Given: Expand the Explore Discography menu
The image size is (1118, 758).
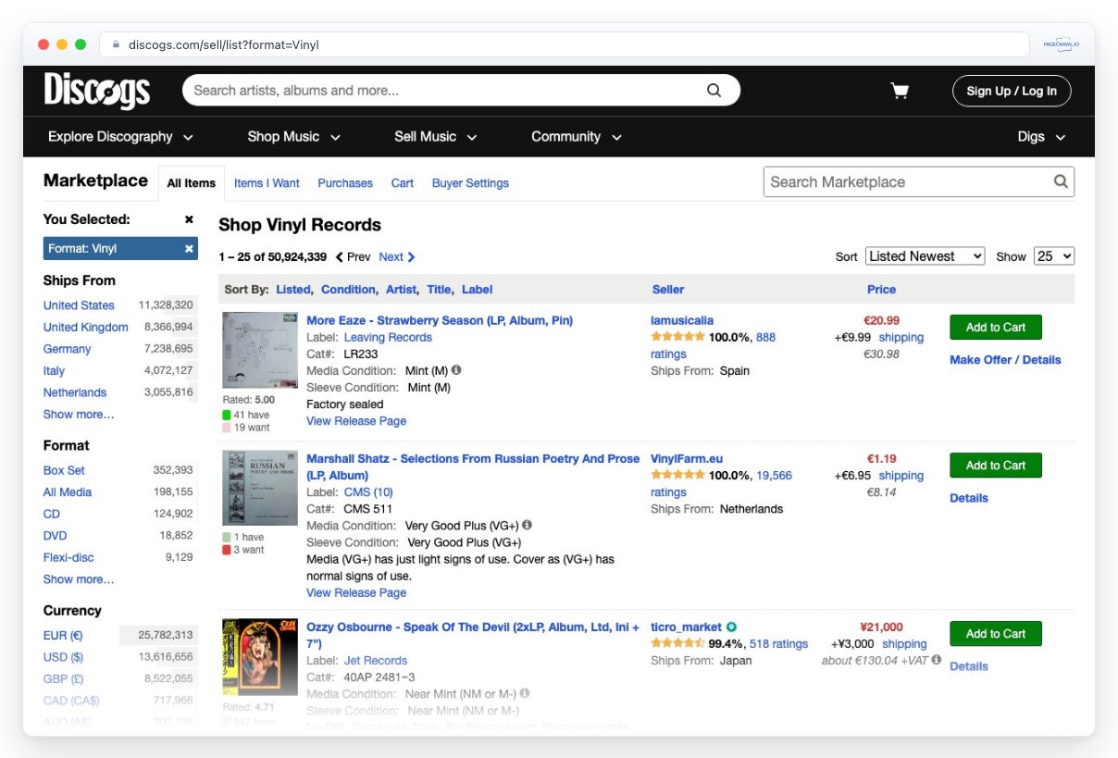Looking at the screenshot, I should point(120,137).
